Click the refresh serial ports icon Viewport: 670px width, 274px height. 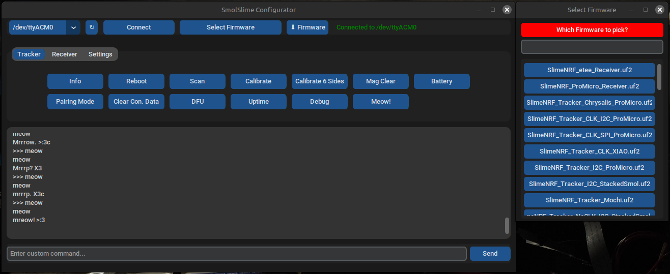pyautogui.click(x=92, y=27)
